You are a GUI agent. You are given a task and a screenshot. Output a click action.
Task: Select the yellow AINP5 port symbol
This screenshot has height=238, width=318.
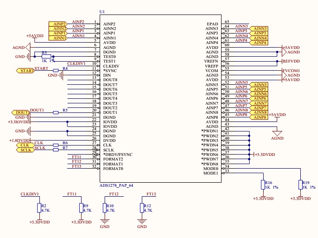pyautogui.click(x=259, y=89)
